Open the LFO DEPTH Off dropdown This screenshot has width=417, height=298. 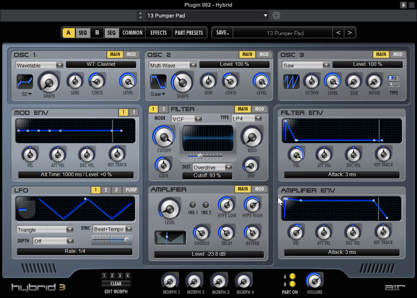(x=53, y=241)
